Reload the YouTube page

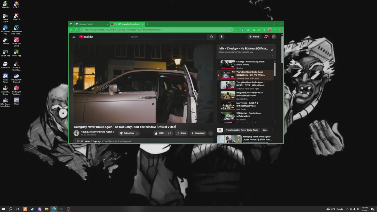pos(76,30)
